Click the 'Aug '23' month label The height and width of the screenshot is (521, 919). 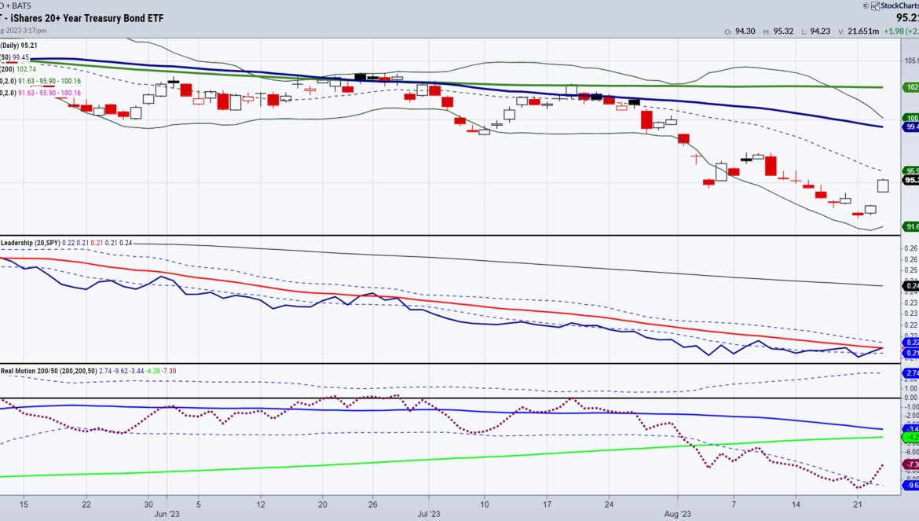click(678, 515)
